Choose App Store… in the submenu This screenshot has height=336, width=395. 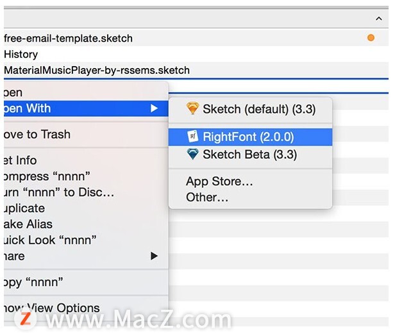(250, 181)
